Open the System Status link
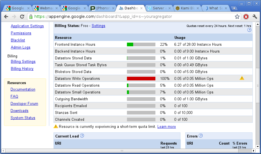Viewport: 261px width, 154px height. pyautogui.click(x=23, y=118)
